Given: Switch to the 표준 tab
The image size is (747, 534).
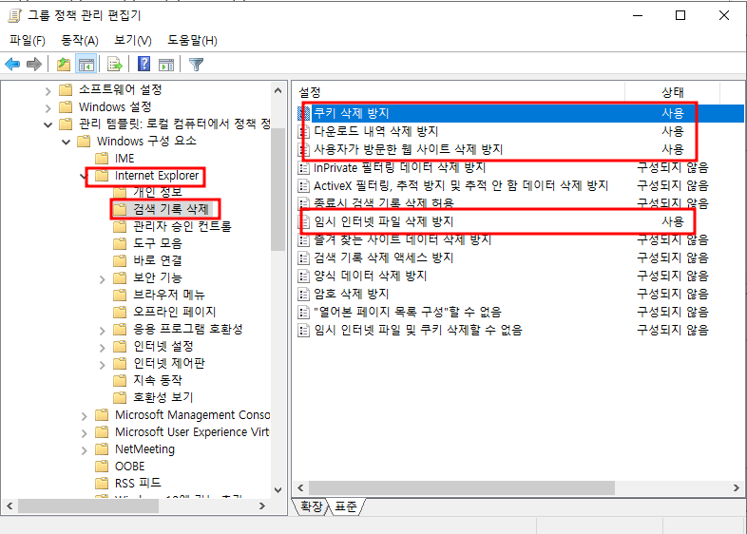Looking at the screenshot, I should 346,506.
